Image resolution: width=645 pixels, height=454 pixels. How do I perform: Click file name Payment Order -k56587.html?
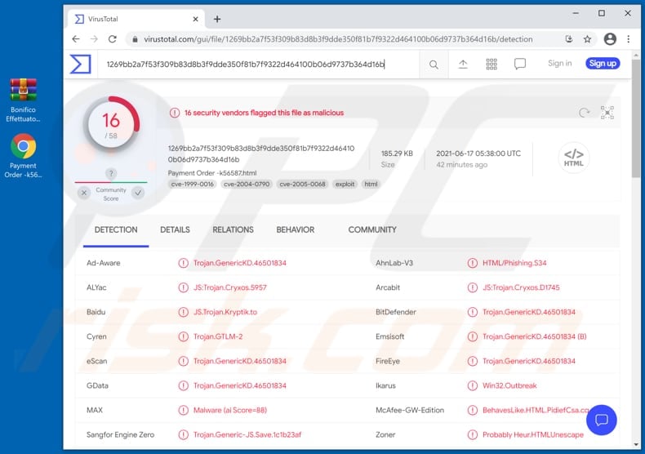(x=211, y=173)
